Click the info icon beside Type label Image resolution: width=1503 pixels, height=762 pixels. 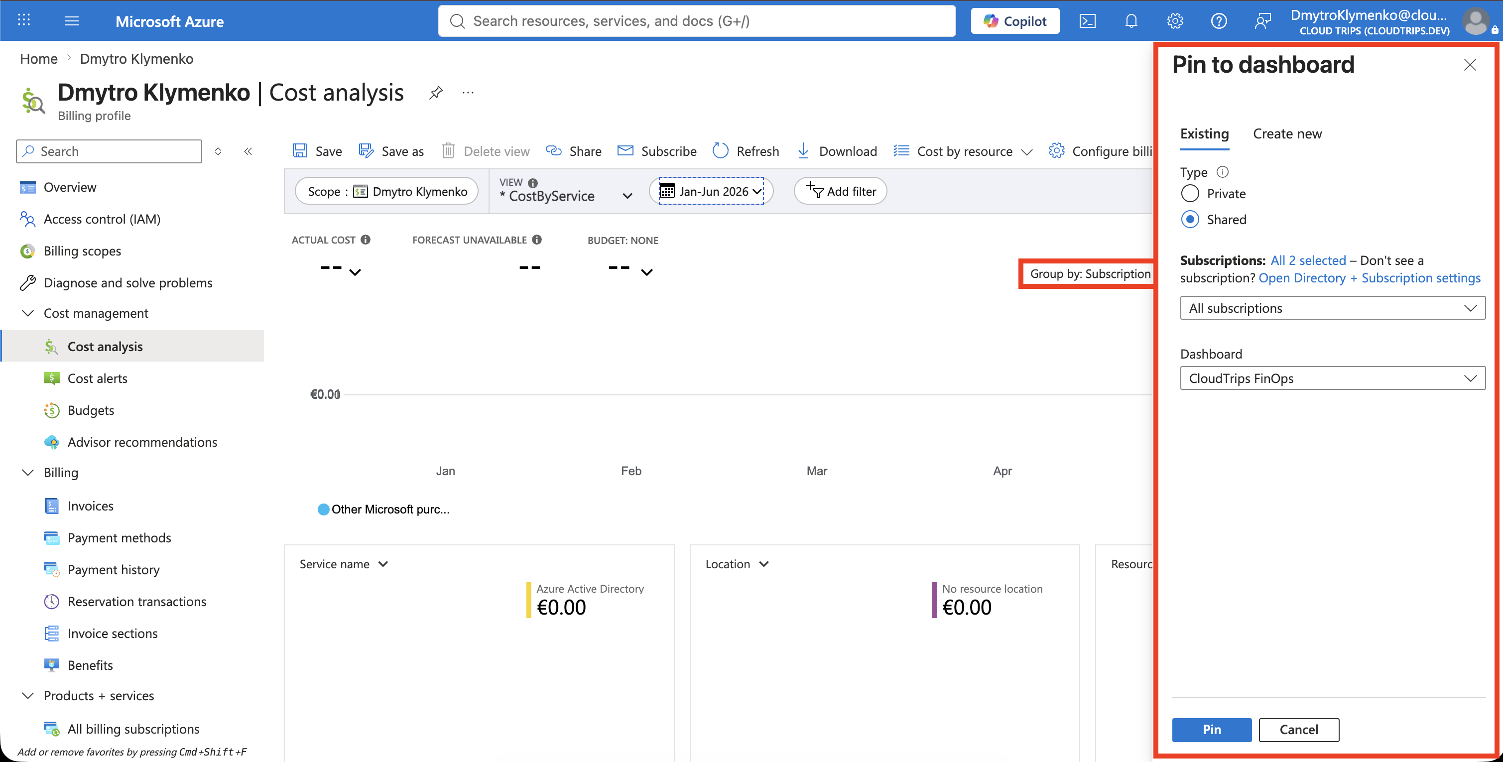pos(1222,171)
